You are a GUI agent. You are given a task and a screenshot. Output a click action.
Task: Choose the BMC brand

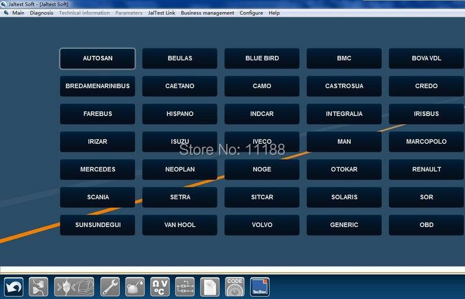point(344,59)
